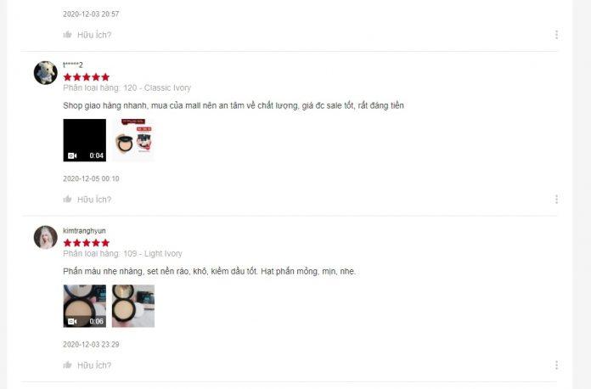Image resolution: width=591 pixels, height=389 pixels.
Task: Click thumbs-up icon under the 20:57 review
Action: pyautogui.click(x=67, y=35)
